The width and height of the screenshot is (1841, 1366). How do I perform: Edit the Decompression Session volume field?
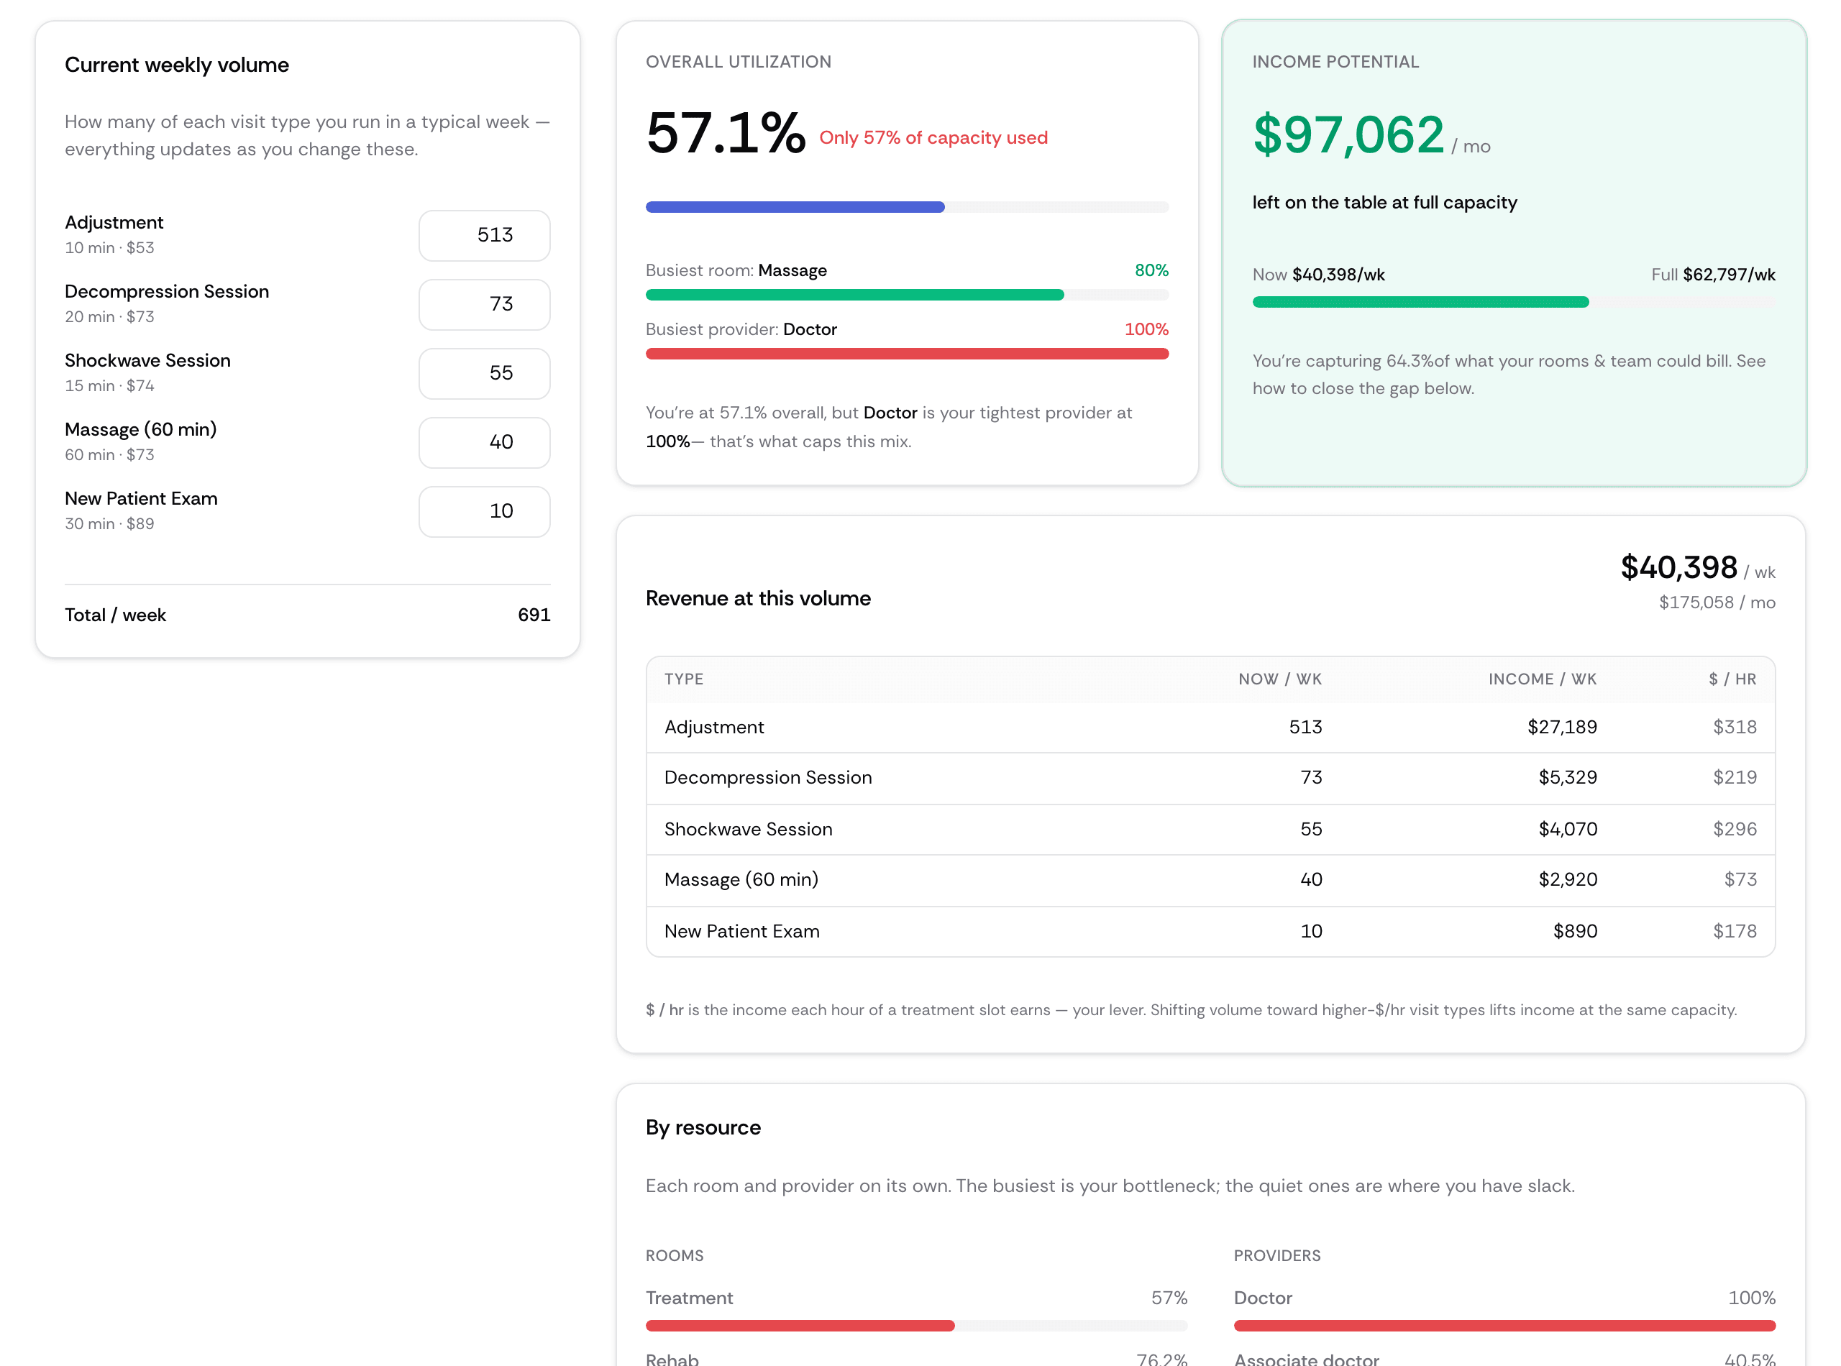coord(484,304)
